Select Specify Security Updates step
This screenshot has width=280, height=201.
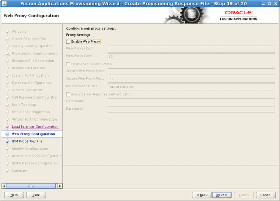click(x=32, y=46)
